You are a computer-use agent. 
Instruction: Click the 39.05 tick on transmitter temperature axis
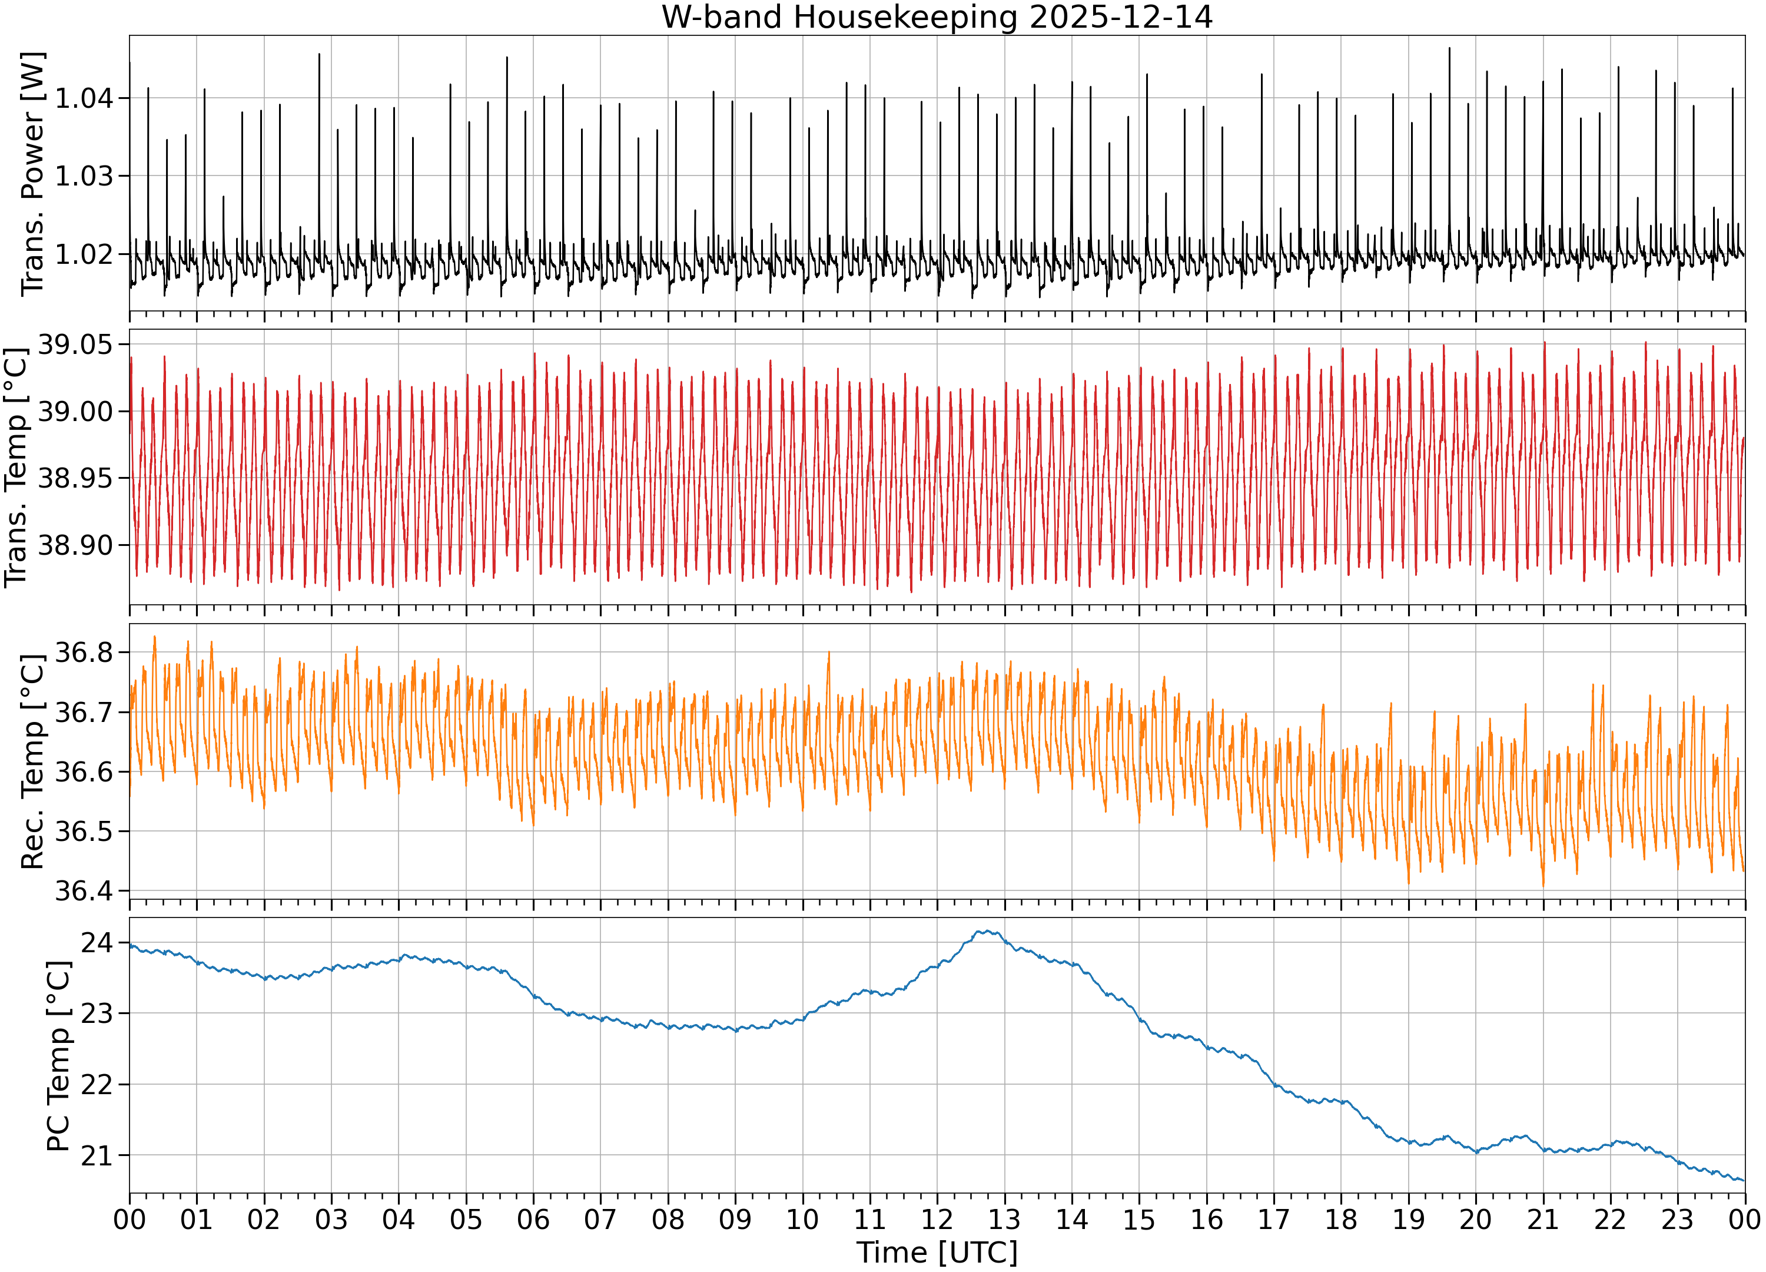tap(75, 344)
